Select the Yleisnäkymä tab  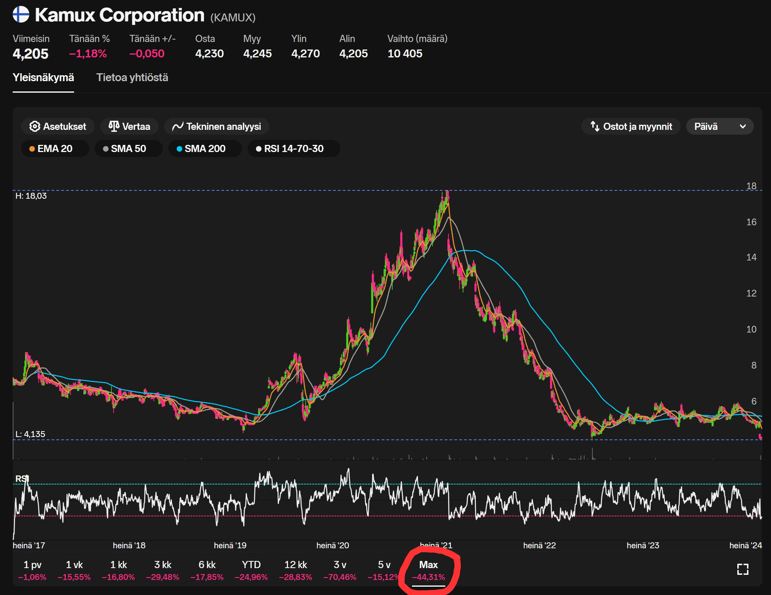click(x=43, y=77)
